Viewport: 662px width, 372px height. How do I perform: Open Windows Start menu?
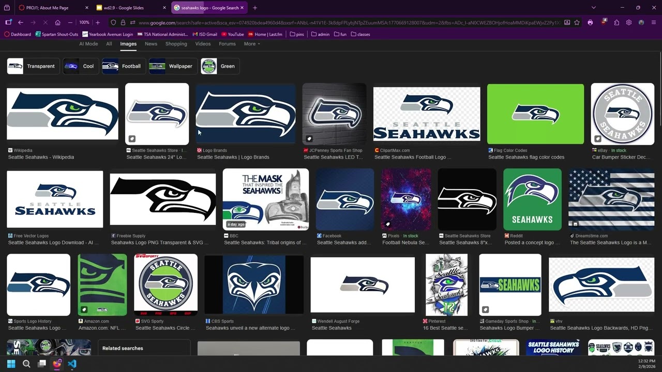[x=11, y=364]
